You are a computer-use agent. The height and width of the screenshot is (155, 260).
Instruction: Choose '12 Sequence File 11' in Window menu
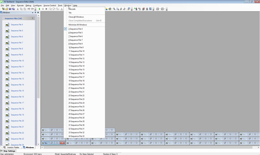click(x=84, y=55)
